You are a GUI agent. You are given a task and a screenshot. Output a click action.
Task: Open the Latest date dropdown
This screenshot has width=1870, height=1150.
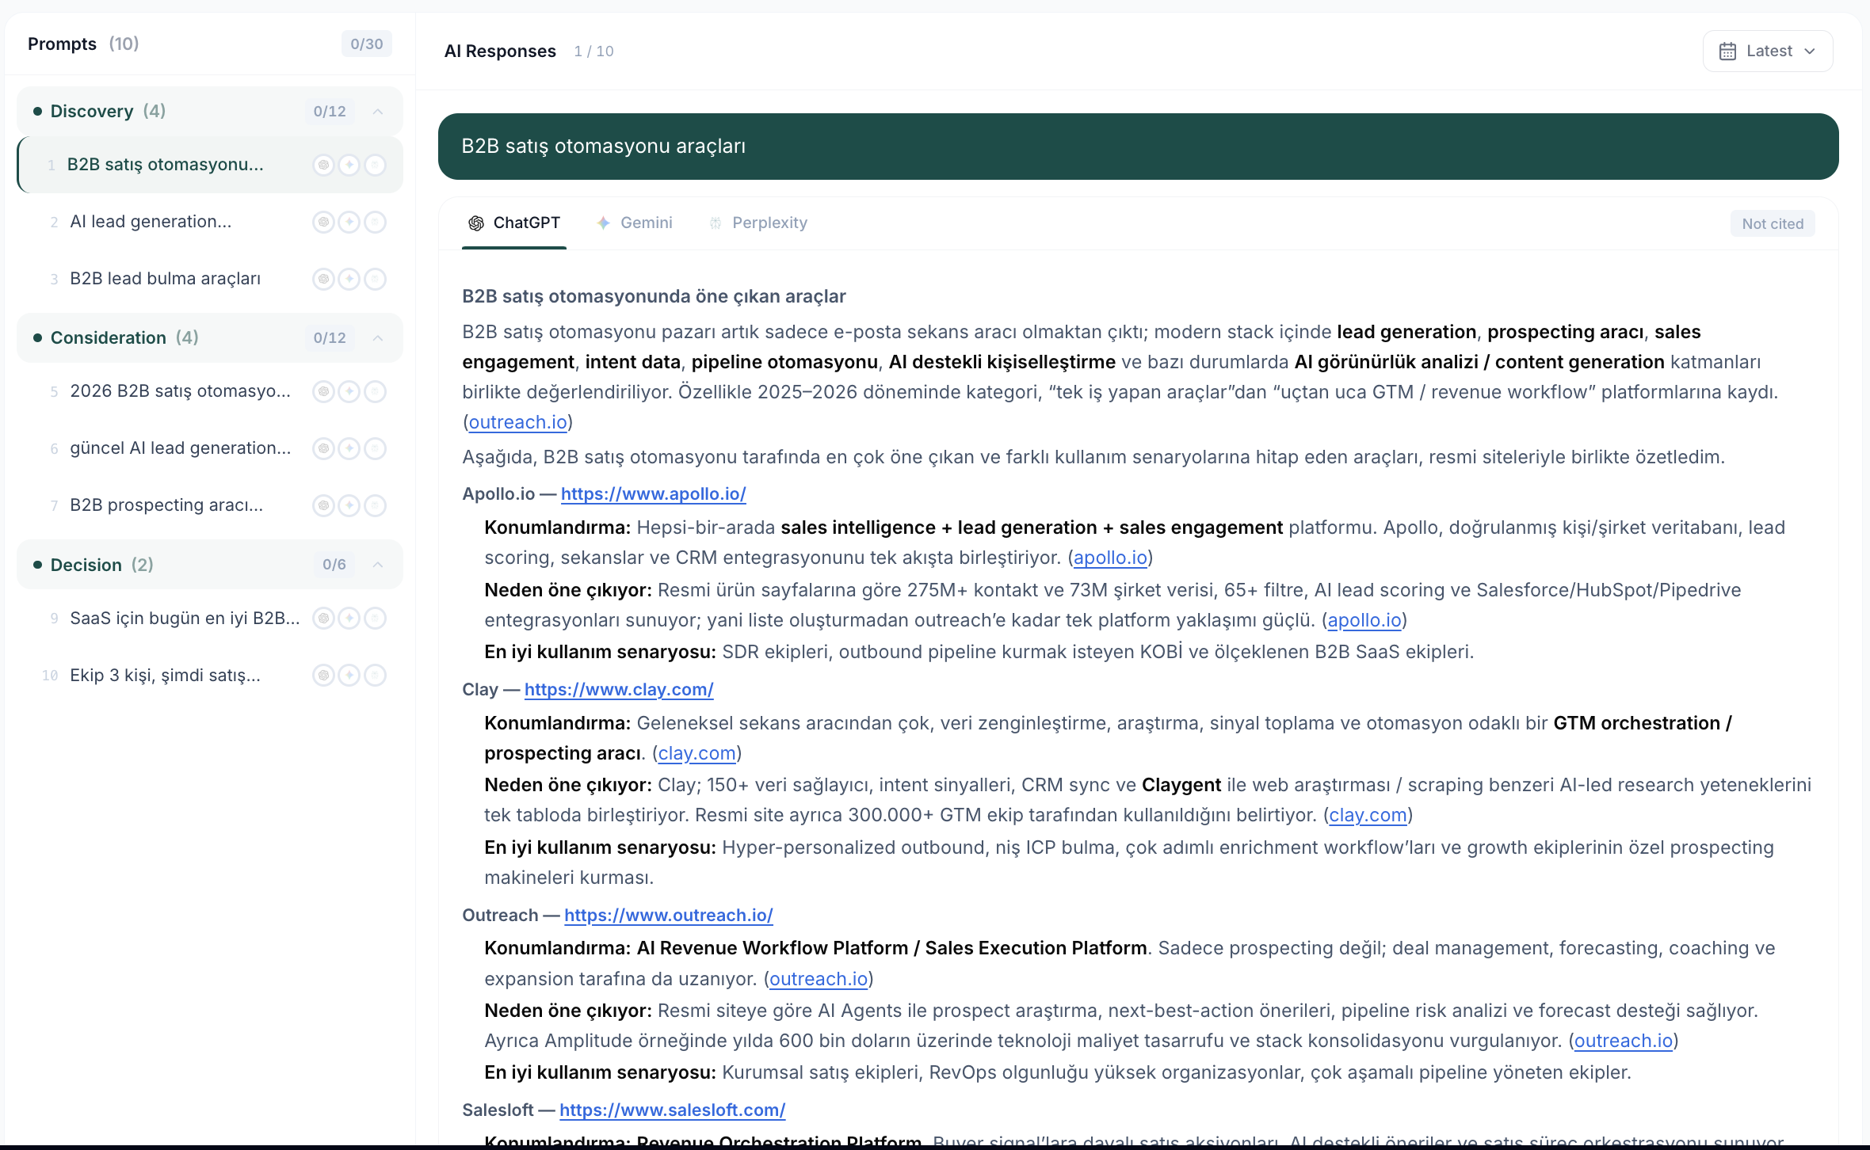point(1768,51)
